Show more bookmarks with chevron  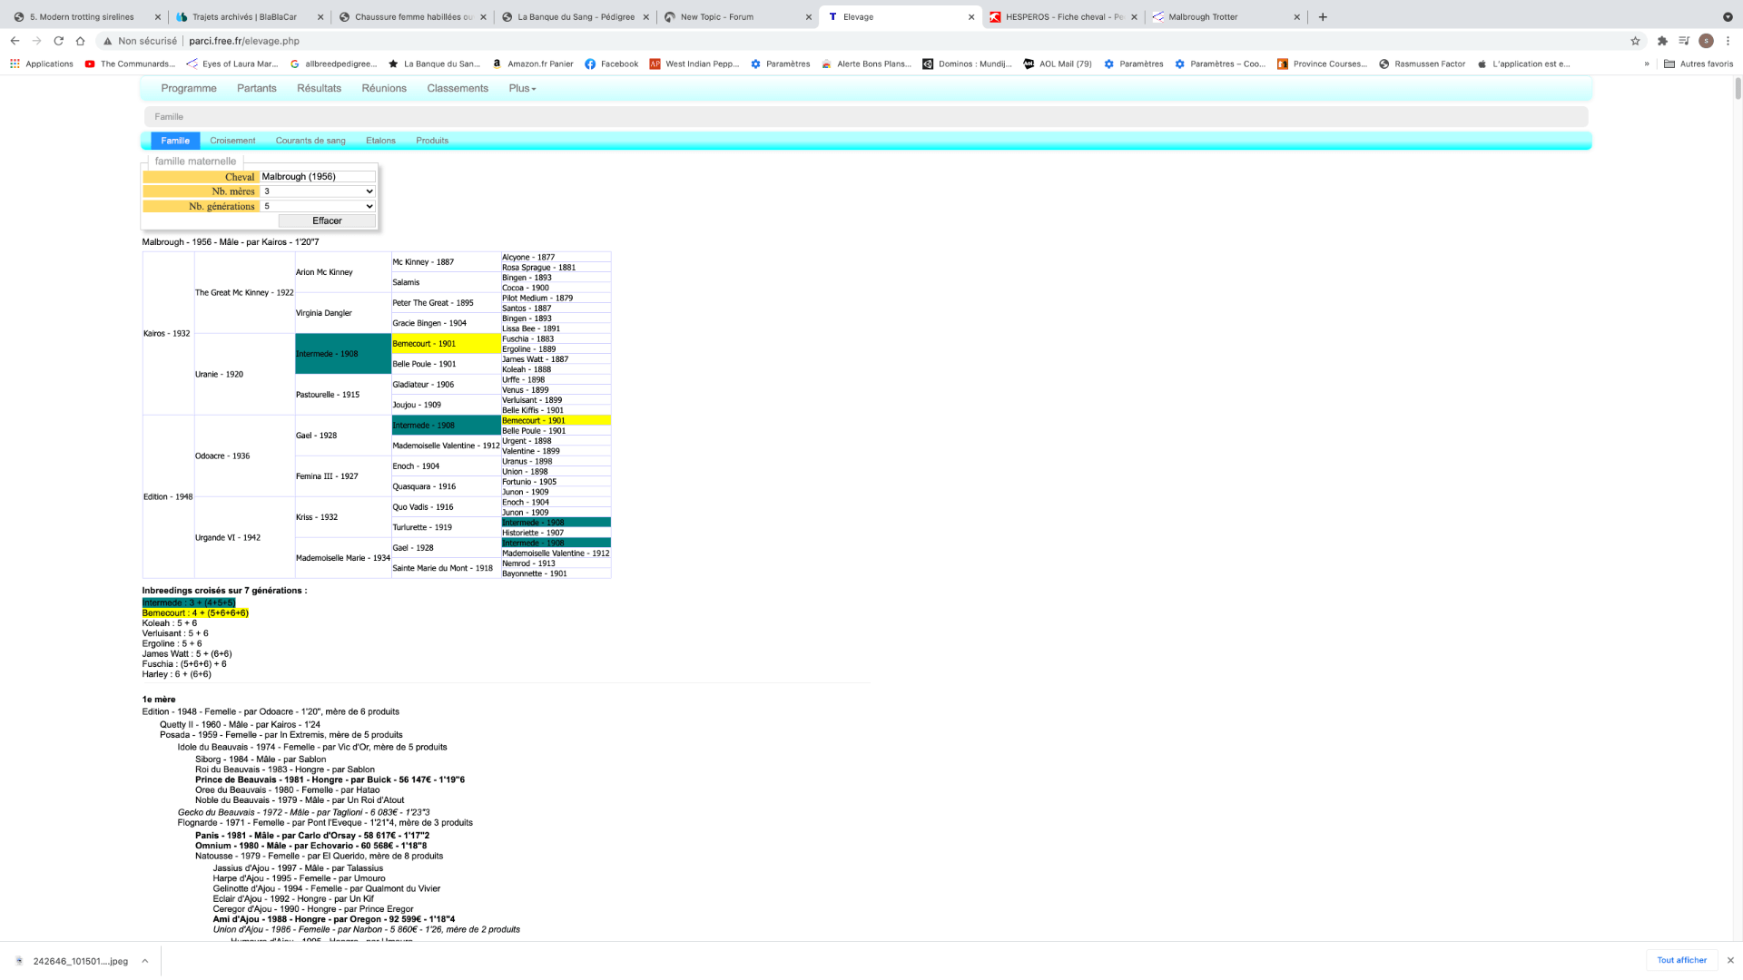1647,64
